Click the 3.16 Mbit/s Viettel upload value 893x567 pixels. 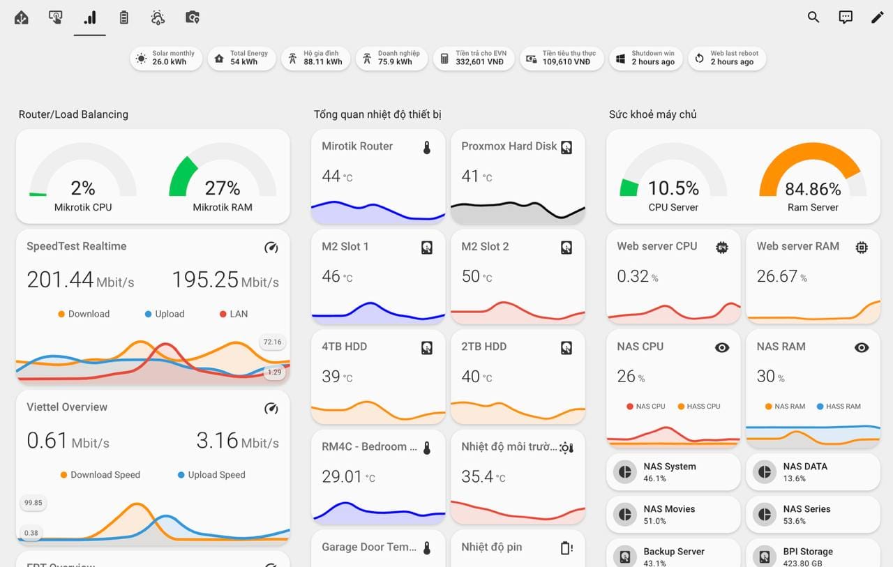[237, 441]
